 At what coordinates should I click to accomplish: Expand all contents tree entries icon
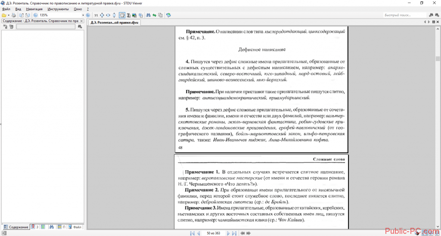coord(11,27)
